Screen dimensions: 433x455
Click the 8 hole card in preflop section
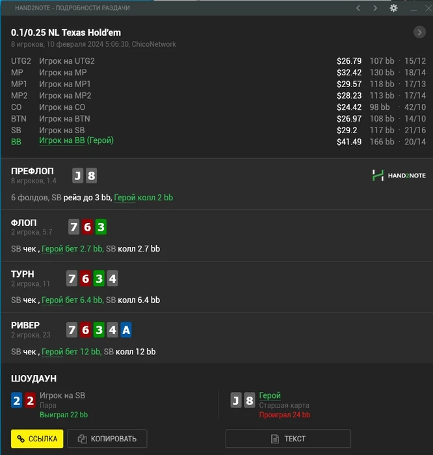(x=91, y=175)
